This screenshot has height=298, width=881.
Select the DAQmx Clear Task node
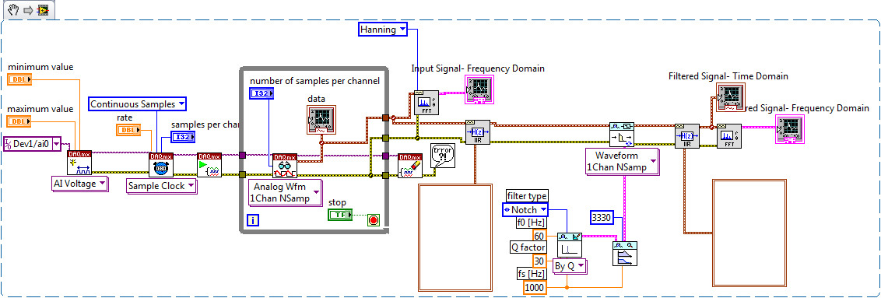[x=410, y=166]
